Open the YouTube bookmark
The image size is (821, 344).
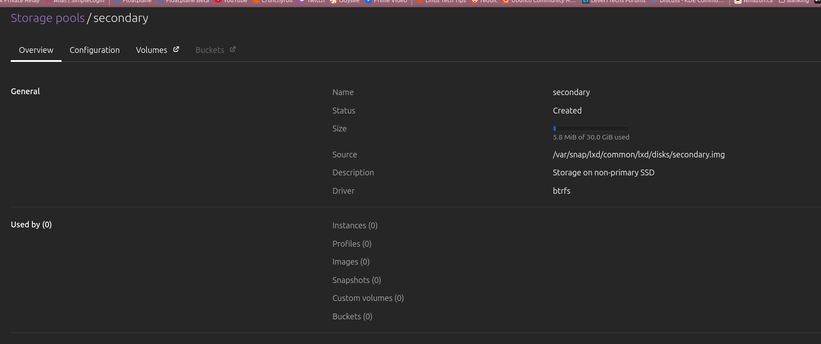(231, 1)
